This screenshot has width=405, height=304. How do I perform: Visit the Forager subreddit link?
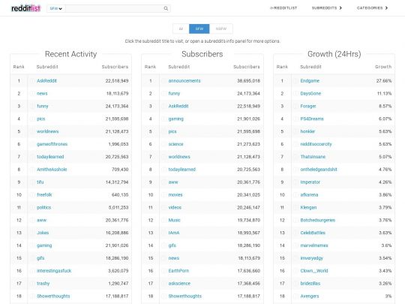308,107
